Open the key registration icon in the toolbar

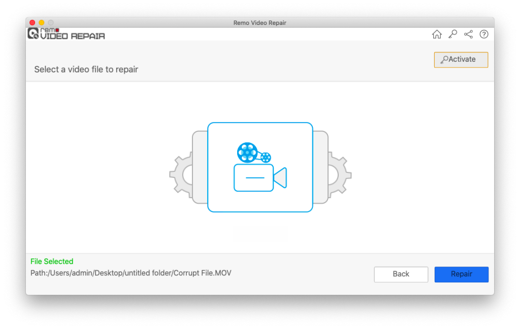pyautogui.click(x=452, y=34)
